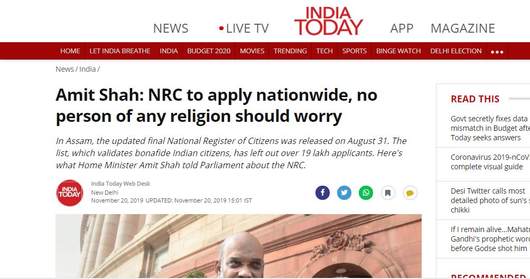Open the MAGAZINE page
530x279 pixels.
(x=463, y=28)
